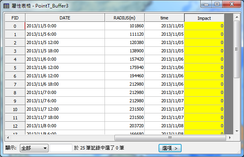Click yellow Impact cell in row 5
This screenshot has width=244, height=157.
204,67
